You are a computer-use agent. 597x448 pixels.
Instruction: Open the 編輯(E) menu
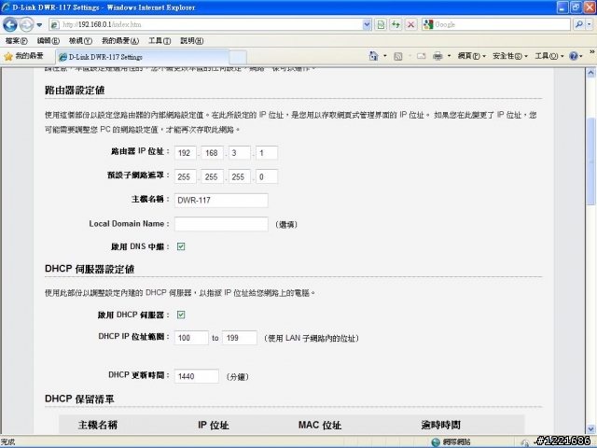click(49, 41)
